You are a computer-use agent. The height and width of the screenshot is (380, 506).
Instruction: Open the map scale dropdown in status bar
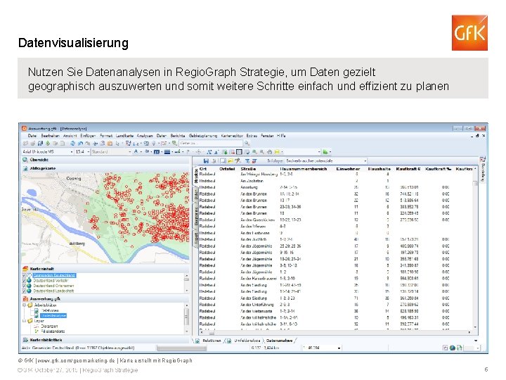click(339, 348)
